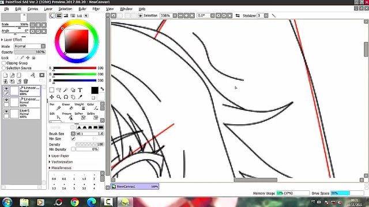The image size is (369, 207).
Task: Toggle the RGB slider panel
Action: pyautogui.click(x=59, y=16)
